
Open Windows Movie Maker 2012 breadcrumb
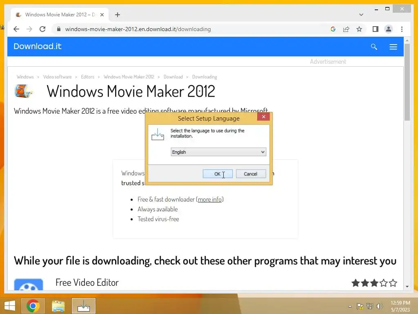[x=129, y=77]
